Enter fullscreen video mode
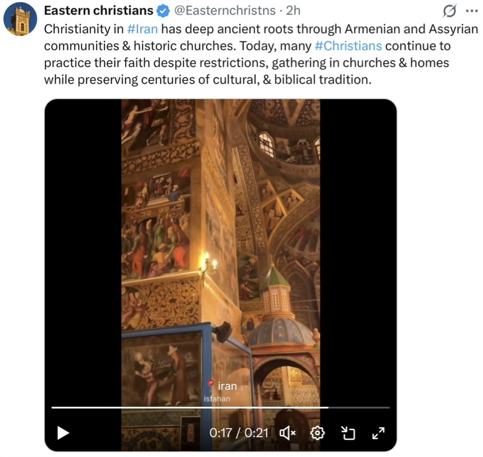The width and height of the screenshot is (483, 457). (379, 433)
